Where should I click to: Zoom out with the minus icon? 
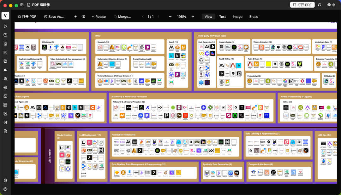click(170, 16)
